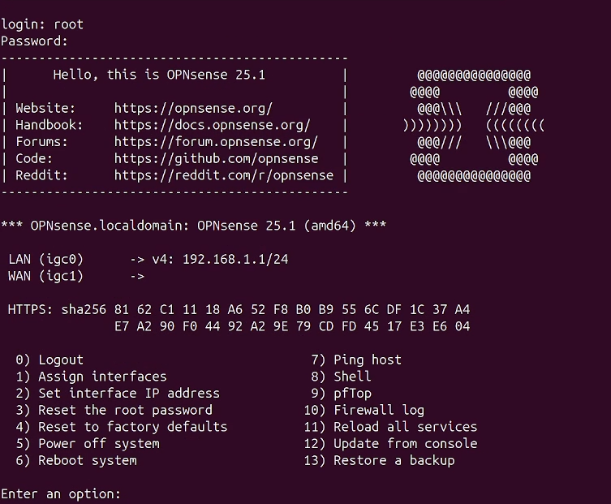Click the Reboot system option
This screenshot has width=611, height=504.
pos(76,460)
